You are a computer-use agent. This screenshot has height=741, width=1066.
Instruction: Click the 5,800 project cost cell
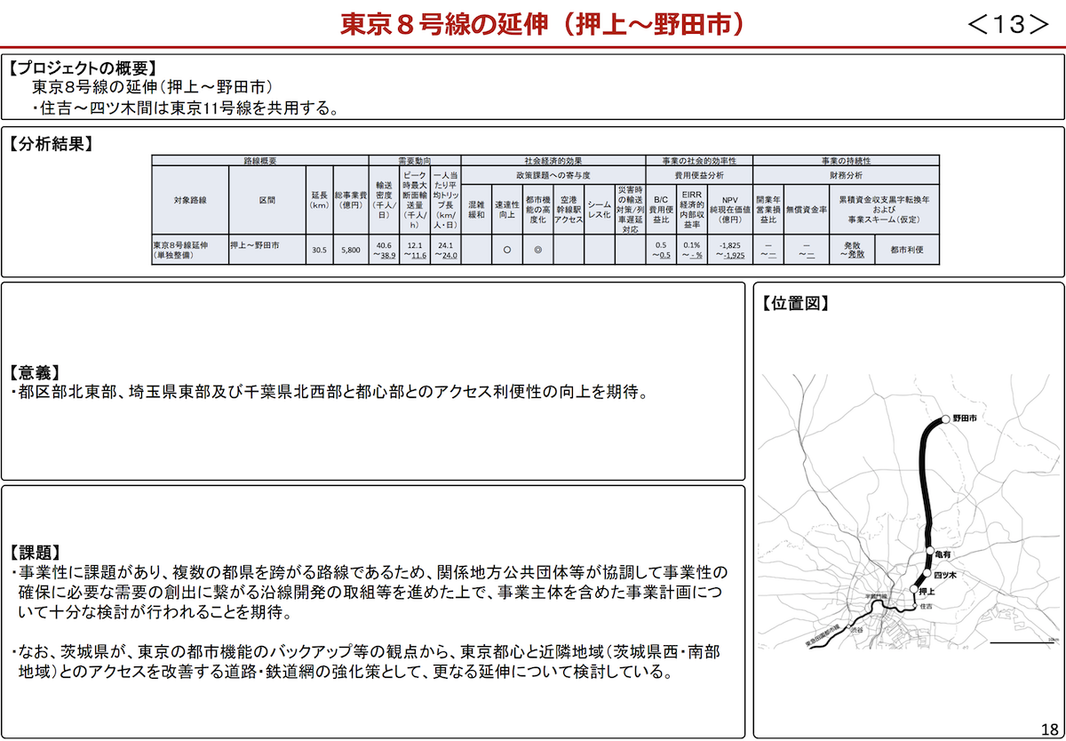[x=351, y=250]
